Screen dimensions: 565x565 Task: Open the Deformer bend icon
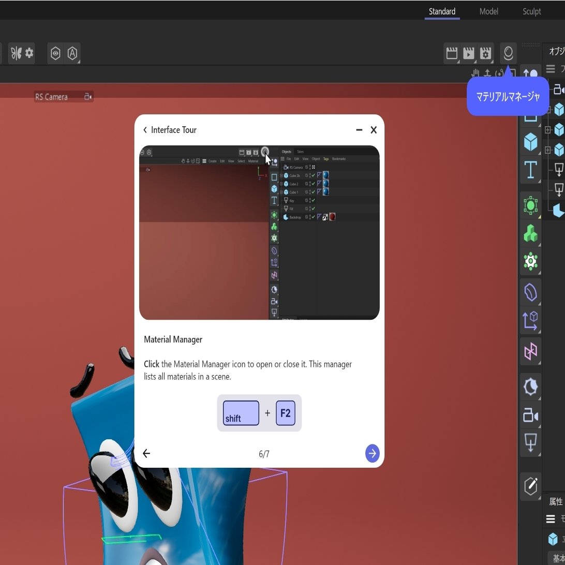[x=530, y=292]
